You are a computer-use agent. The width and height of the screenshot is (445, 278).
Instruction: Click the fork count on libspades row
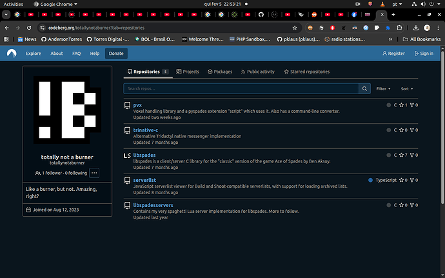click(x=414, y=155)
